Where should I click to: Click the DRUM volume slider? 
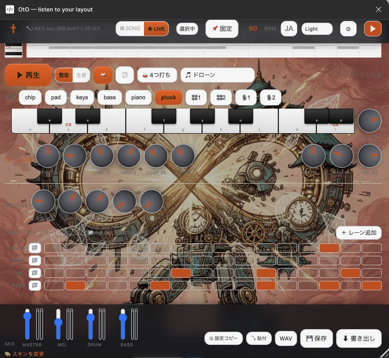(91, 324)
